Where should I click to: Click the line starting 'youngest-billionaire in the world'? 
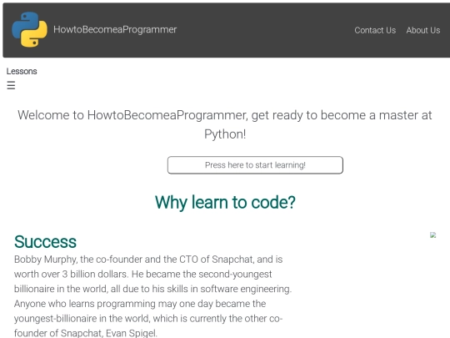[x=148, y=319]
